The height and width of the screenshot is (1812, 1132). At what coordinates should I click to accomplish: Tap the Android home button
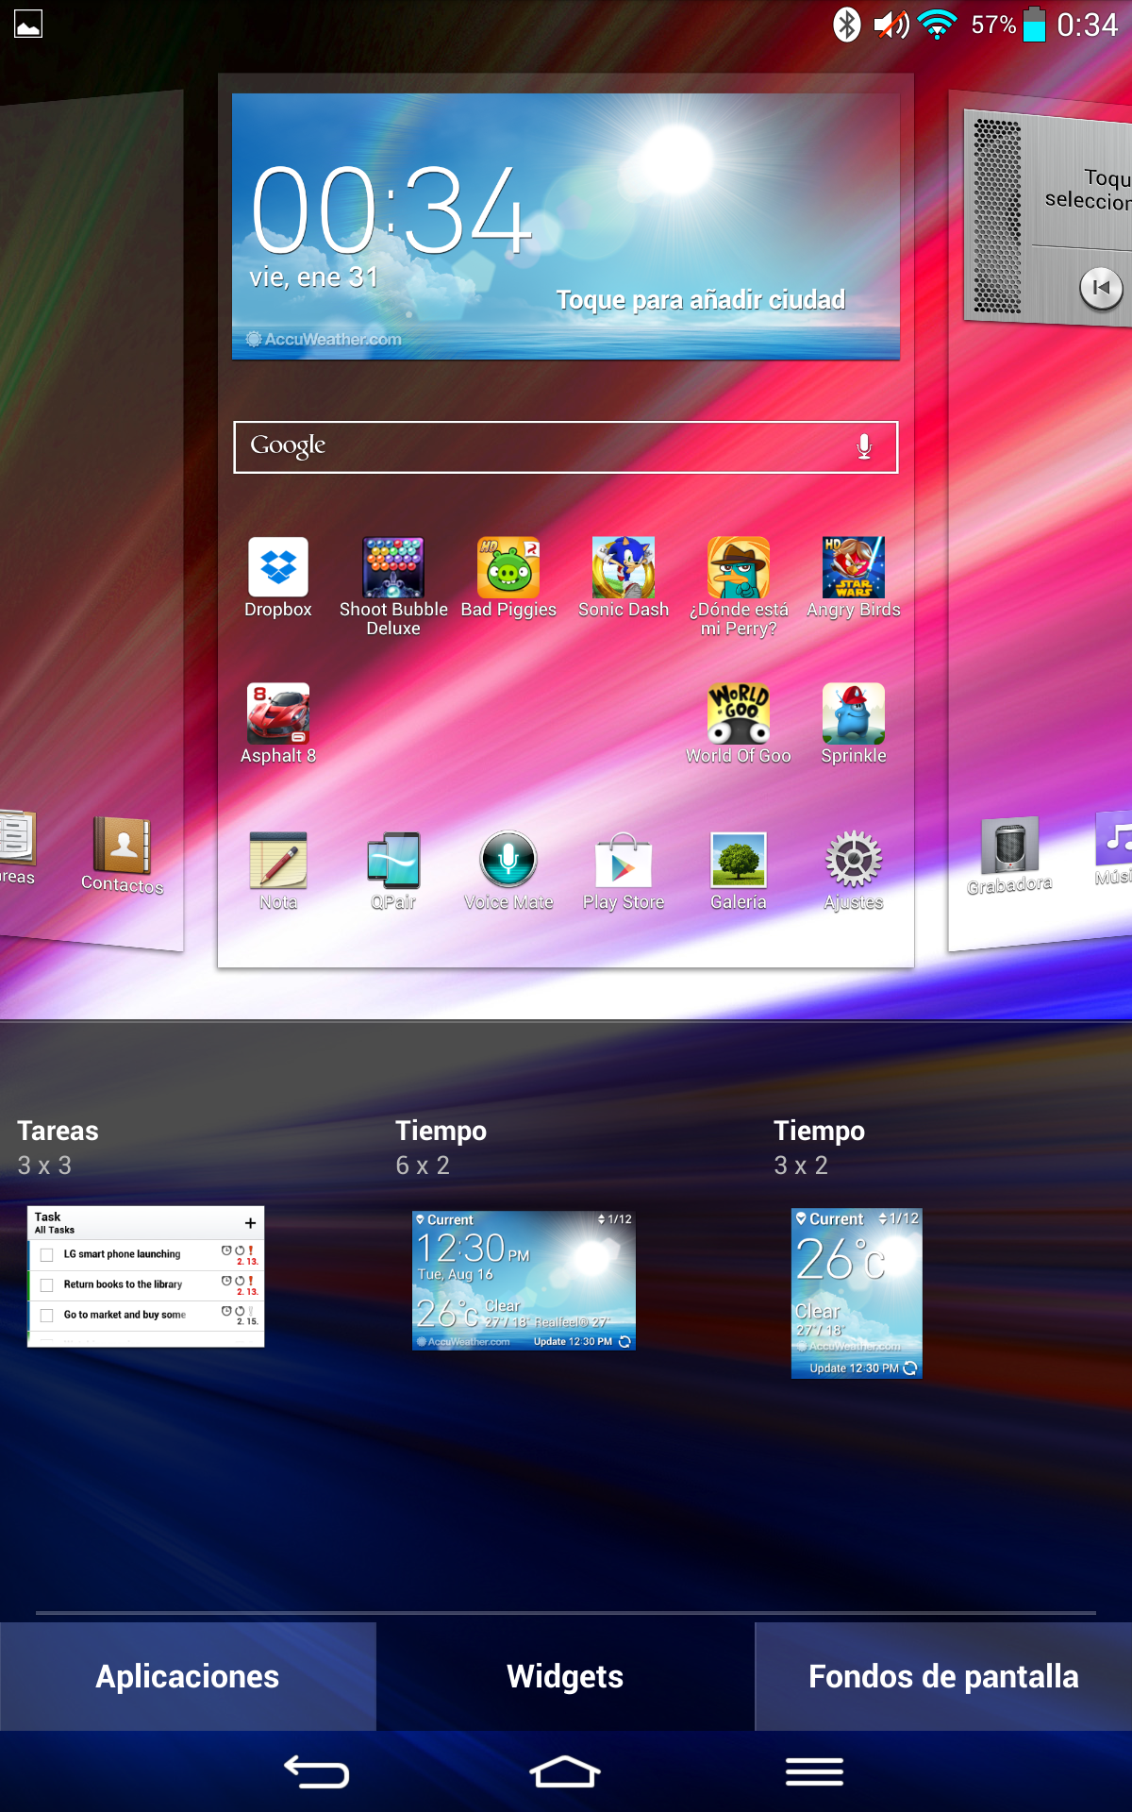(565, 1772)
